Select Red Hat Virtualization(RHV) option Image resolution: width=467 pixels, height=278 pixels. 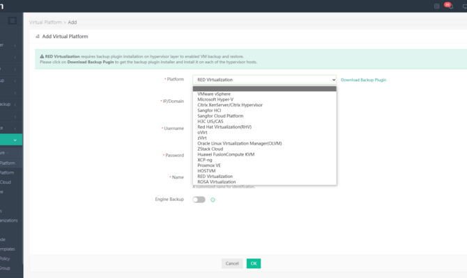[x=264, y=126]
